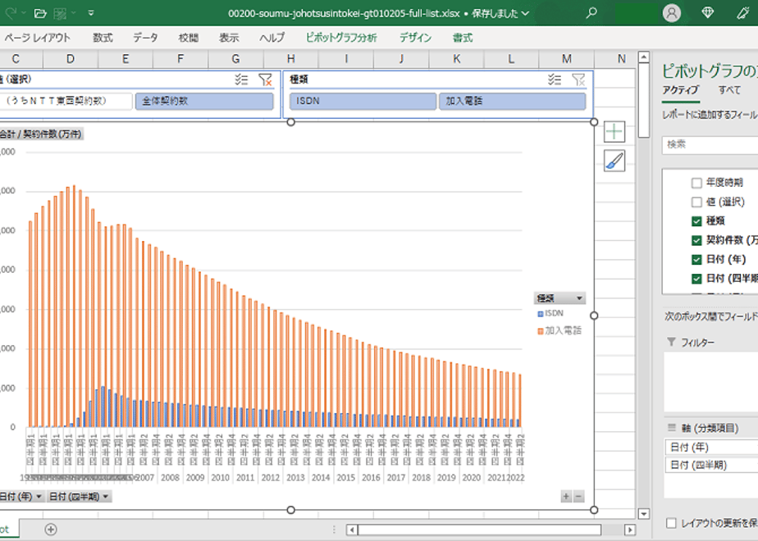Open the データ ribbon tab
The width and height of the screenshot is (758, 541).
pyautogui.click(x=145, y=38)
